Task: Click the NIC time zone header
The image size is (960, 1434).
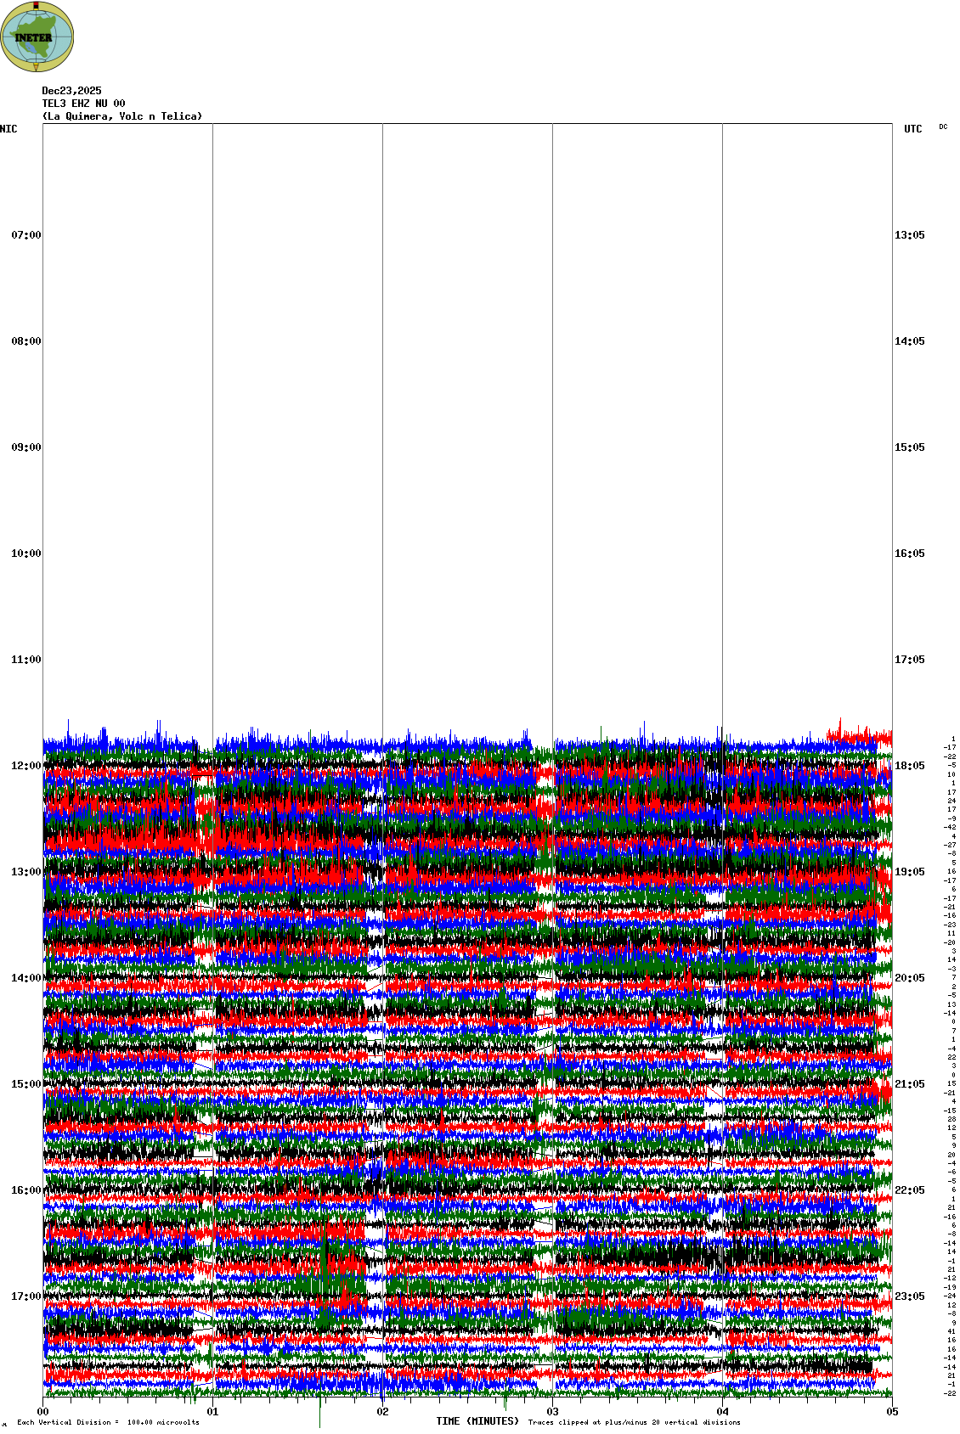Action: (x=8, y=129)
